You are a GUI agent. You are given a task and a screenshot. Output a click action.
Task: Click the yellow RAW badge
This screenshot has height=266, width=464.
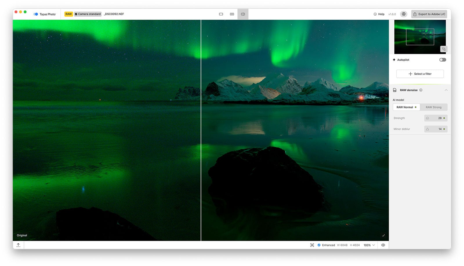(x=68, y=14)
